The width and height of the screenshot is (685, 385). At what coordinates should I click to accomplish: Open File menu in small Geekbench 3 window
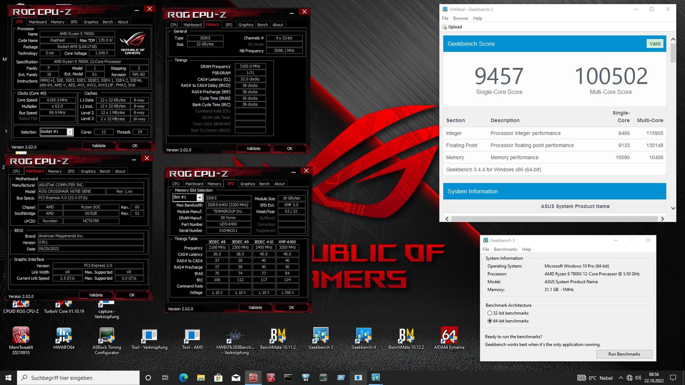[486, 249]
